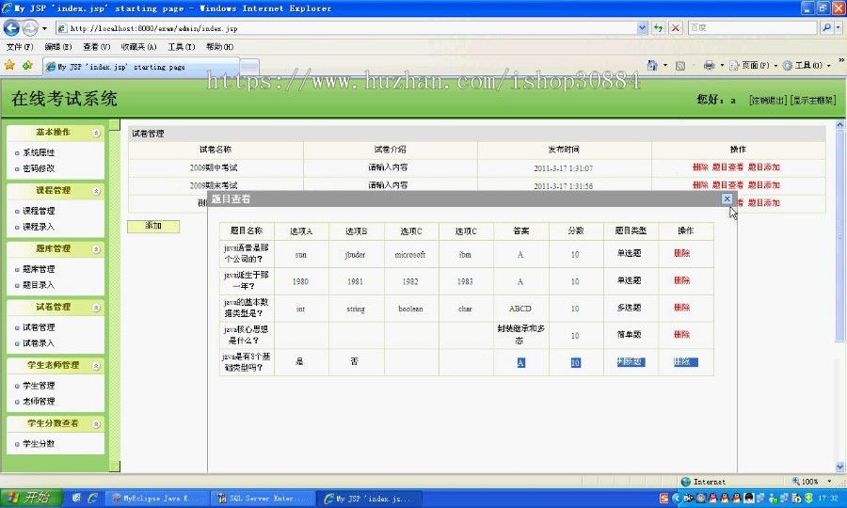Switch to MyEclipse Java taskbar item
The width and height of the screenshot is (847, 508).
tap(155, 499)
